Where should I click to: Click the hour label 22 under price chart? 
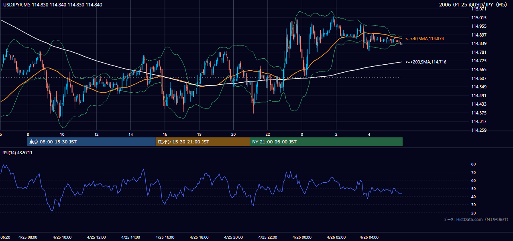(x=268, y=134)
